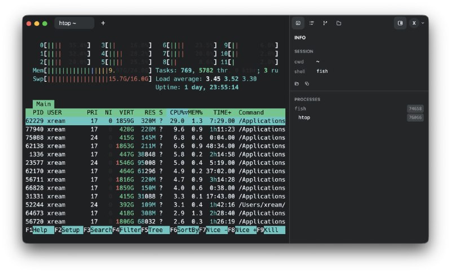This screenshot has width=451, height=273.
Task: Click the X profile avatar button
Action: (414, 23)
